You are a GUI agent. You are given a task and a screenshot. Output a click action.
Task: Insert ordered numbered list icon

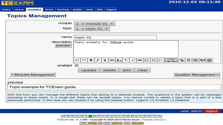pos(154,60)
